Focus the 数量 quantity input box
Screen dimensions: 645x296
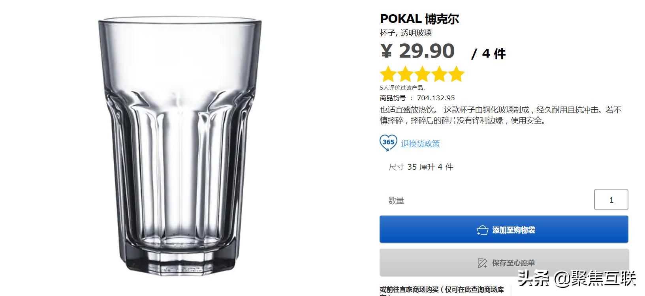(x=611, y=200)
